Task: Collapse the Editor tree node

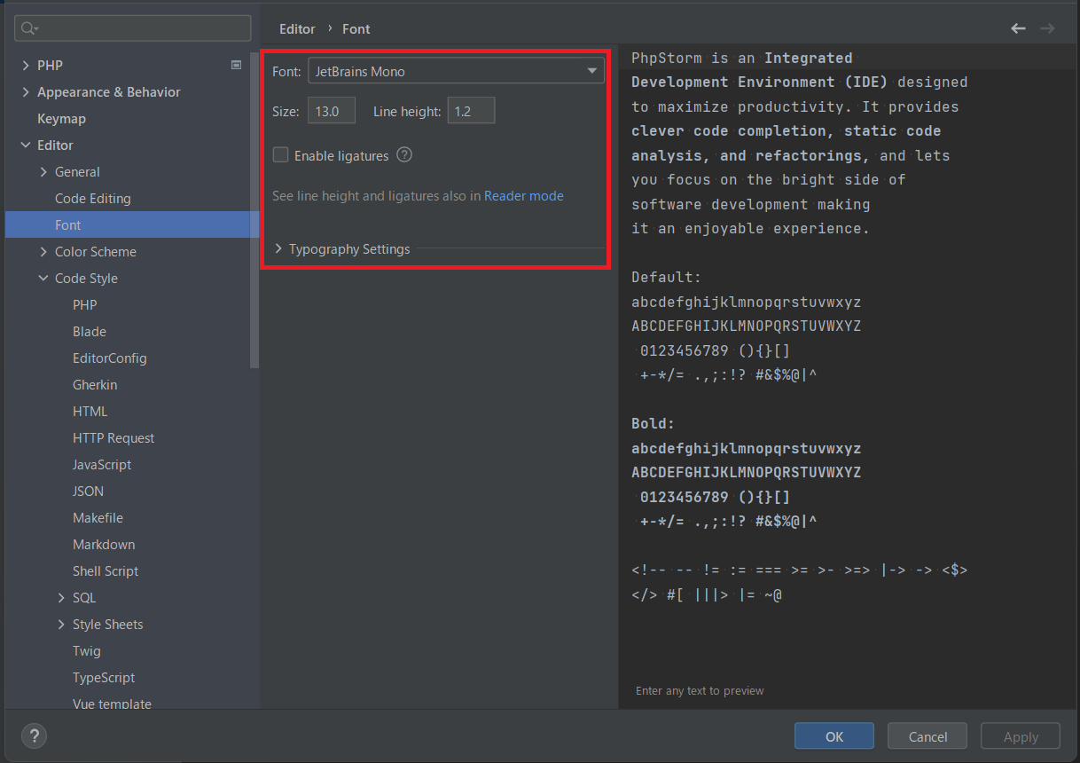Action: coord(25,146)
